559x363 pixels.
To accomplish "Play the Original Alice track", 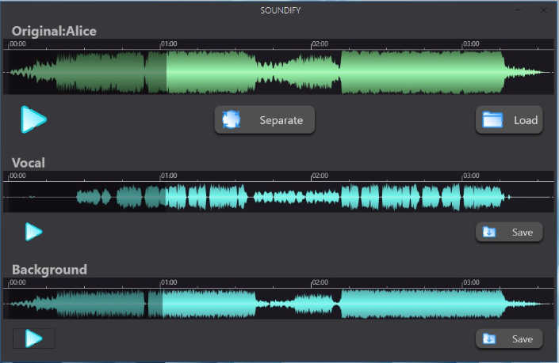I will pos(33,119).
